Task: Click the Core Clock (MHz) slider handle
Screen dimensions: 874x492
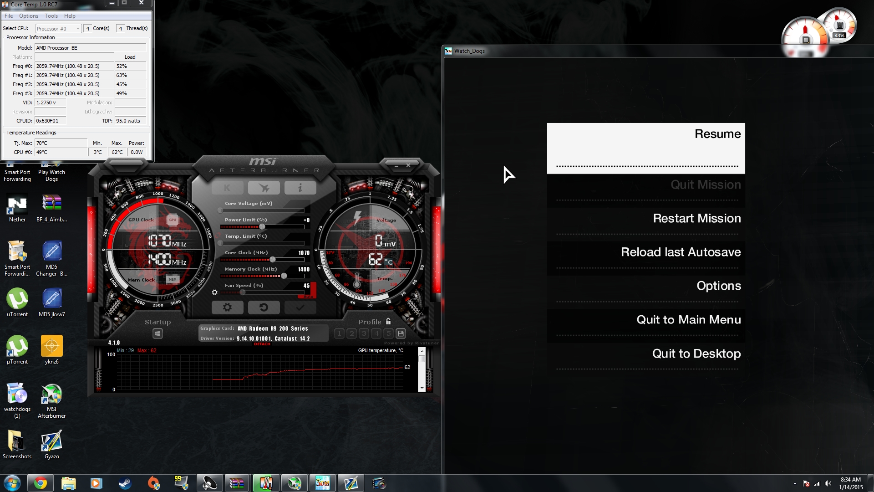Action: pyautogui.click(x=272, y=260)
